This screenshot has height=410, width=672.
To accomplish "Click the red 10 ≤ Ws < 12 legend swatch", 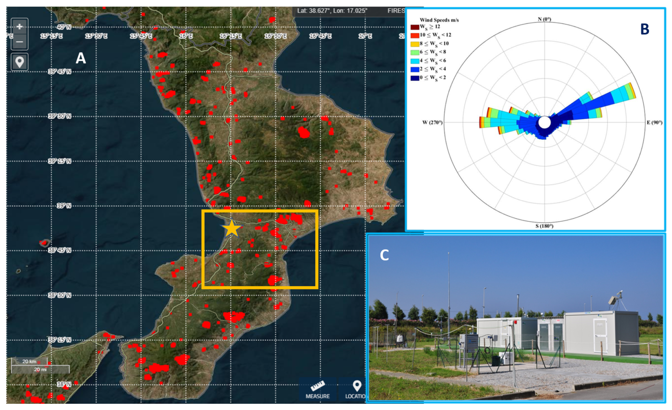I will tap(414, 36).
